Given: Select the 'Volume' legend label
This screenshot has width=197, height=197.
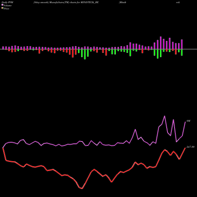Looking at the screenshot, I should tap(7, 6).
